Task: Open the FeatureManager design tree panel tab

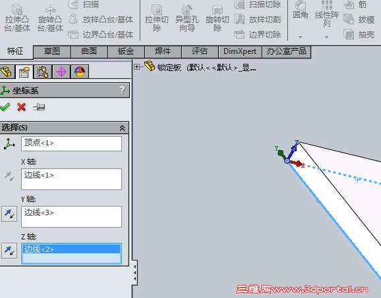Action: coord(7,72)
